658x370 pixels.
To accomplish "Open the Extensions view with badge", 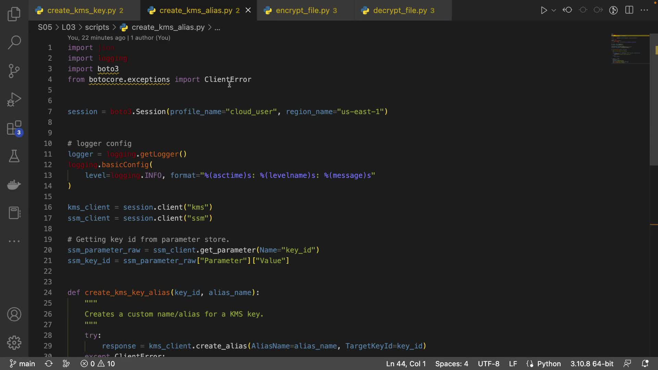I will click(14, 128).
